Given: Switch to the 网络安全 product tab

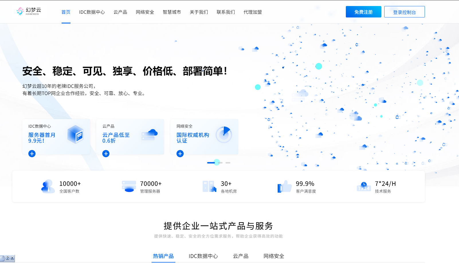Looking at the screenshot, I should click(x=274, y=256).
